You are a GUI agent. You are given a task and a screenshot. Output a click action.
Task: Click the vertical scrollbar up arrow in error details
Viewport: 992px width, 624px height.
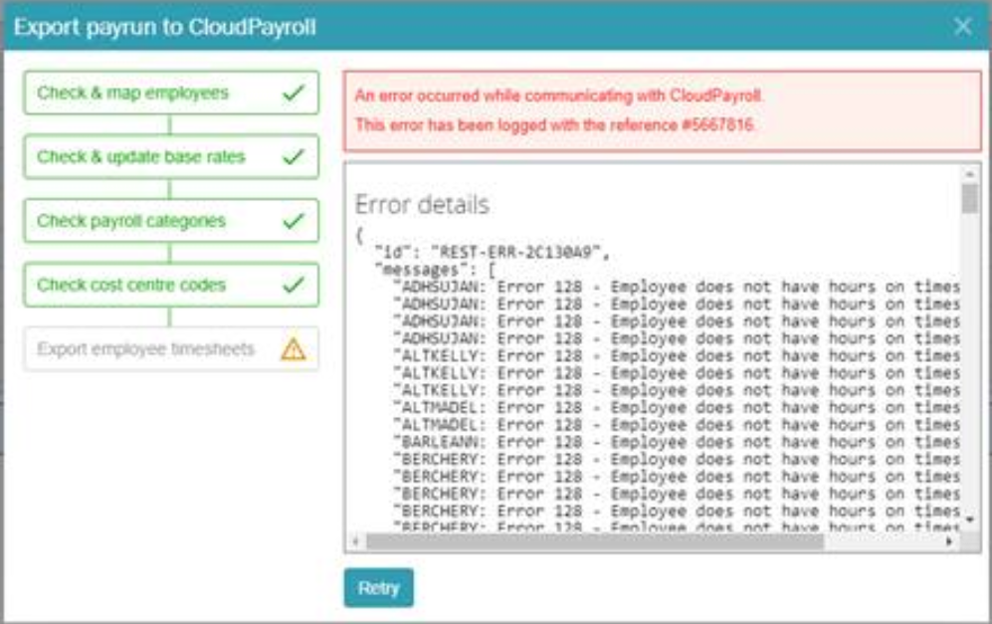969,173
